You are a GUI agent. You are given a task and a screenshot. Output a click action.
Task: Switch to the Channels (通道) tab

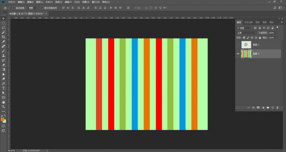(x=264, y=22)
